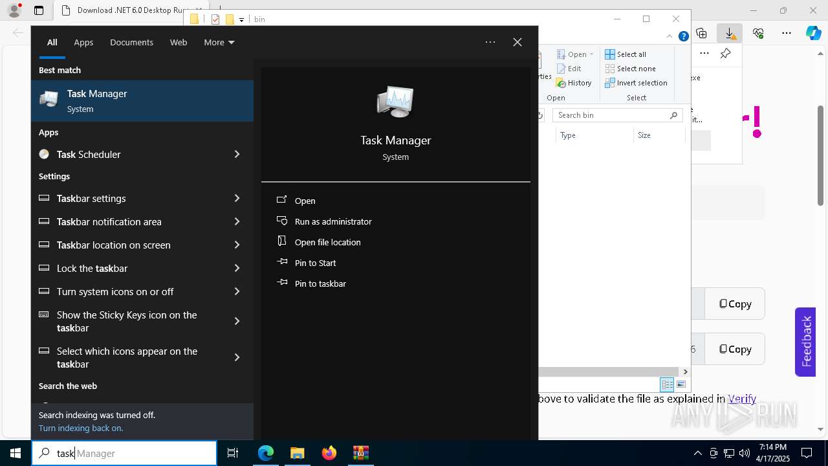Click History in the Explorer ribbon
This screenshot has width=828, height=466.
pos(574,83)
